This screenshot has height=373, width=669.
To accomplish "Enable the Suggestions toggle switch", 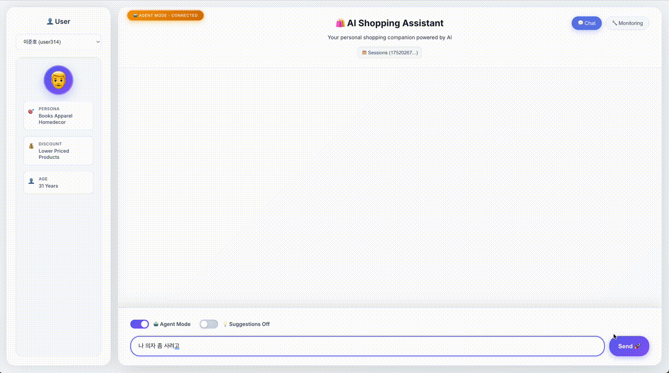I will click(x=209, y=324).
